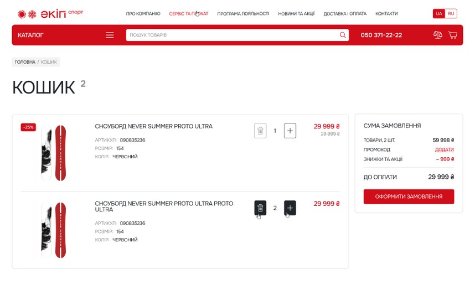Viewport: 475px width, 290px height.
Task: Click quantity value 2 of second item
Action: (x=275, y=208)
